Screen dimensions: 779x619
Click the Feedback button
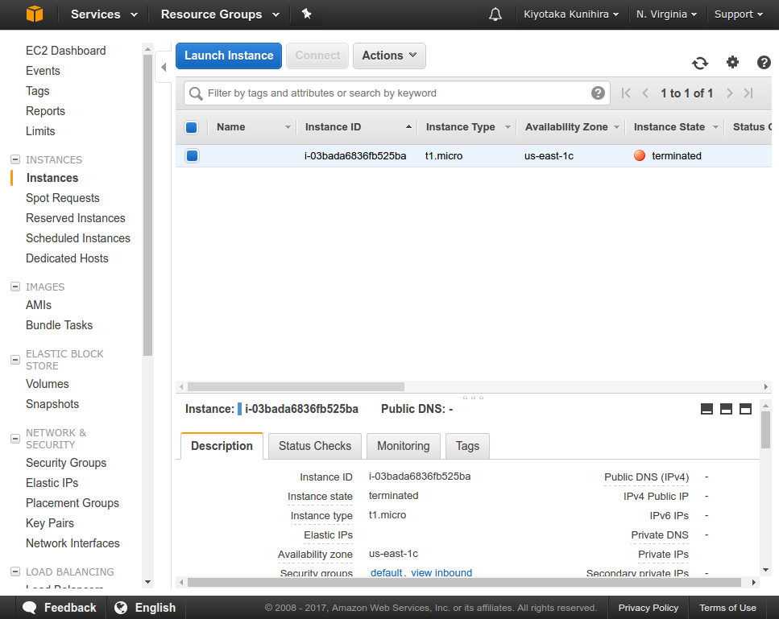(x=59, y=608)
